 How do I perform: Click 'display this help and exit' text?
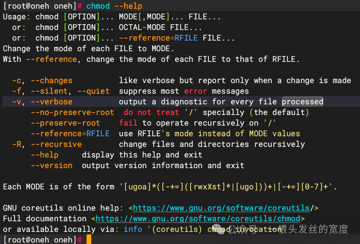click(142, 155)
